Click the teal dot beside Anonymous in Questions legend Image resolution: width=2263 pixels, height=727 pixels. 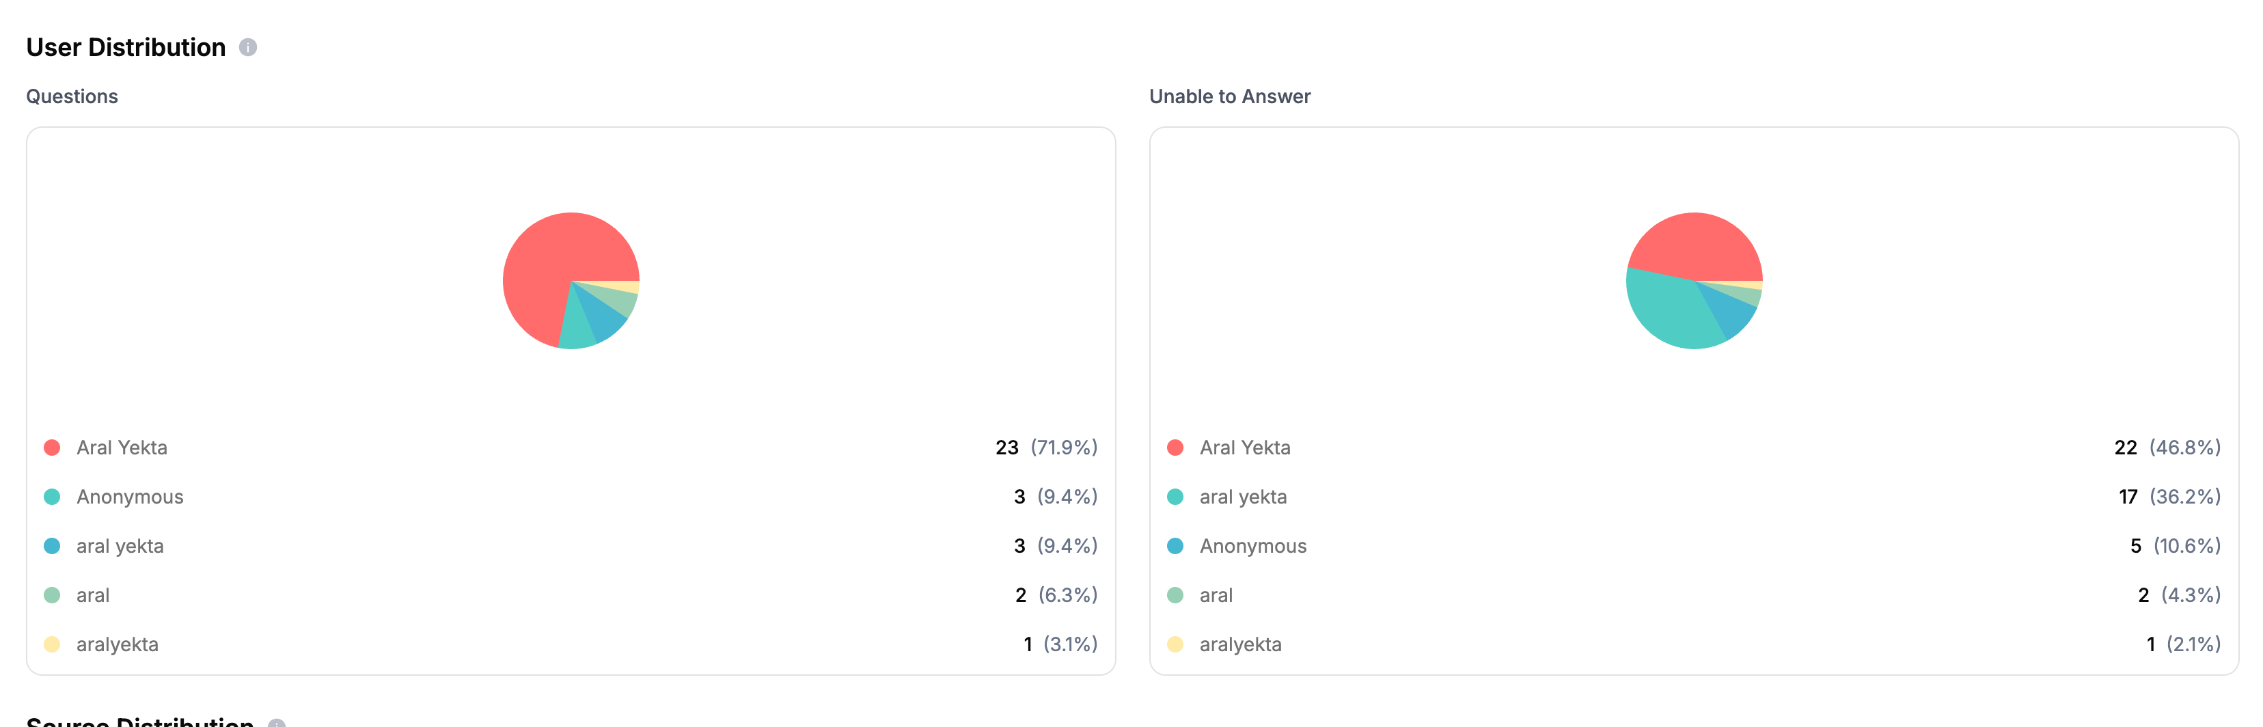53,496
